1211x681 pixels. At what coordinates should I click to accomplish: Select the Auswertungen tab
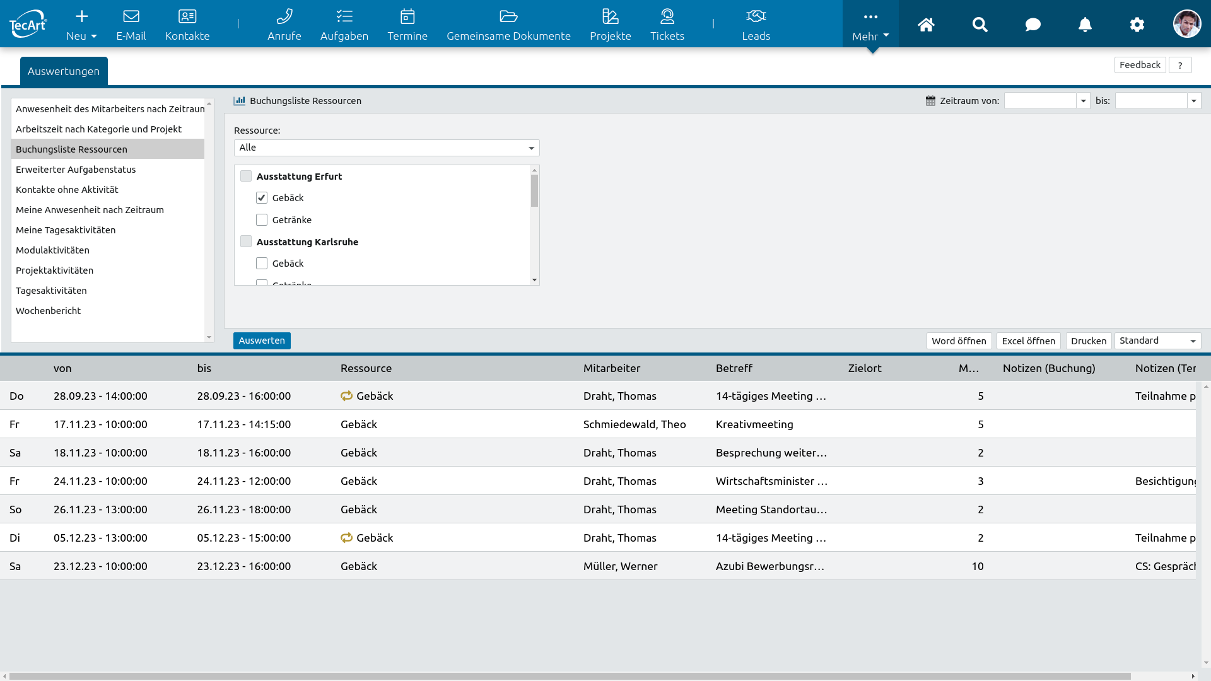click(x=64, y=71)
